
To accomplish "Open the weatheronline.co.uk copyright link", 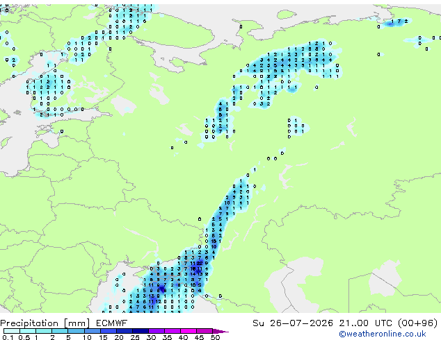I will pos(382,334).
